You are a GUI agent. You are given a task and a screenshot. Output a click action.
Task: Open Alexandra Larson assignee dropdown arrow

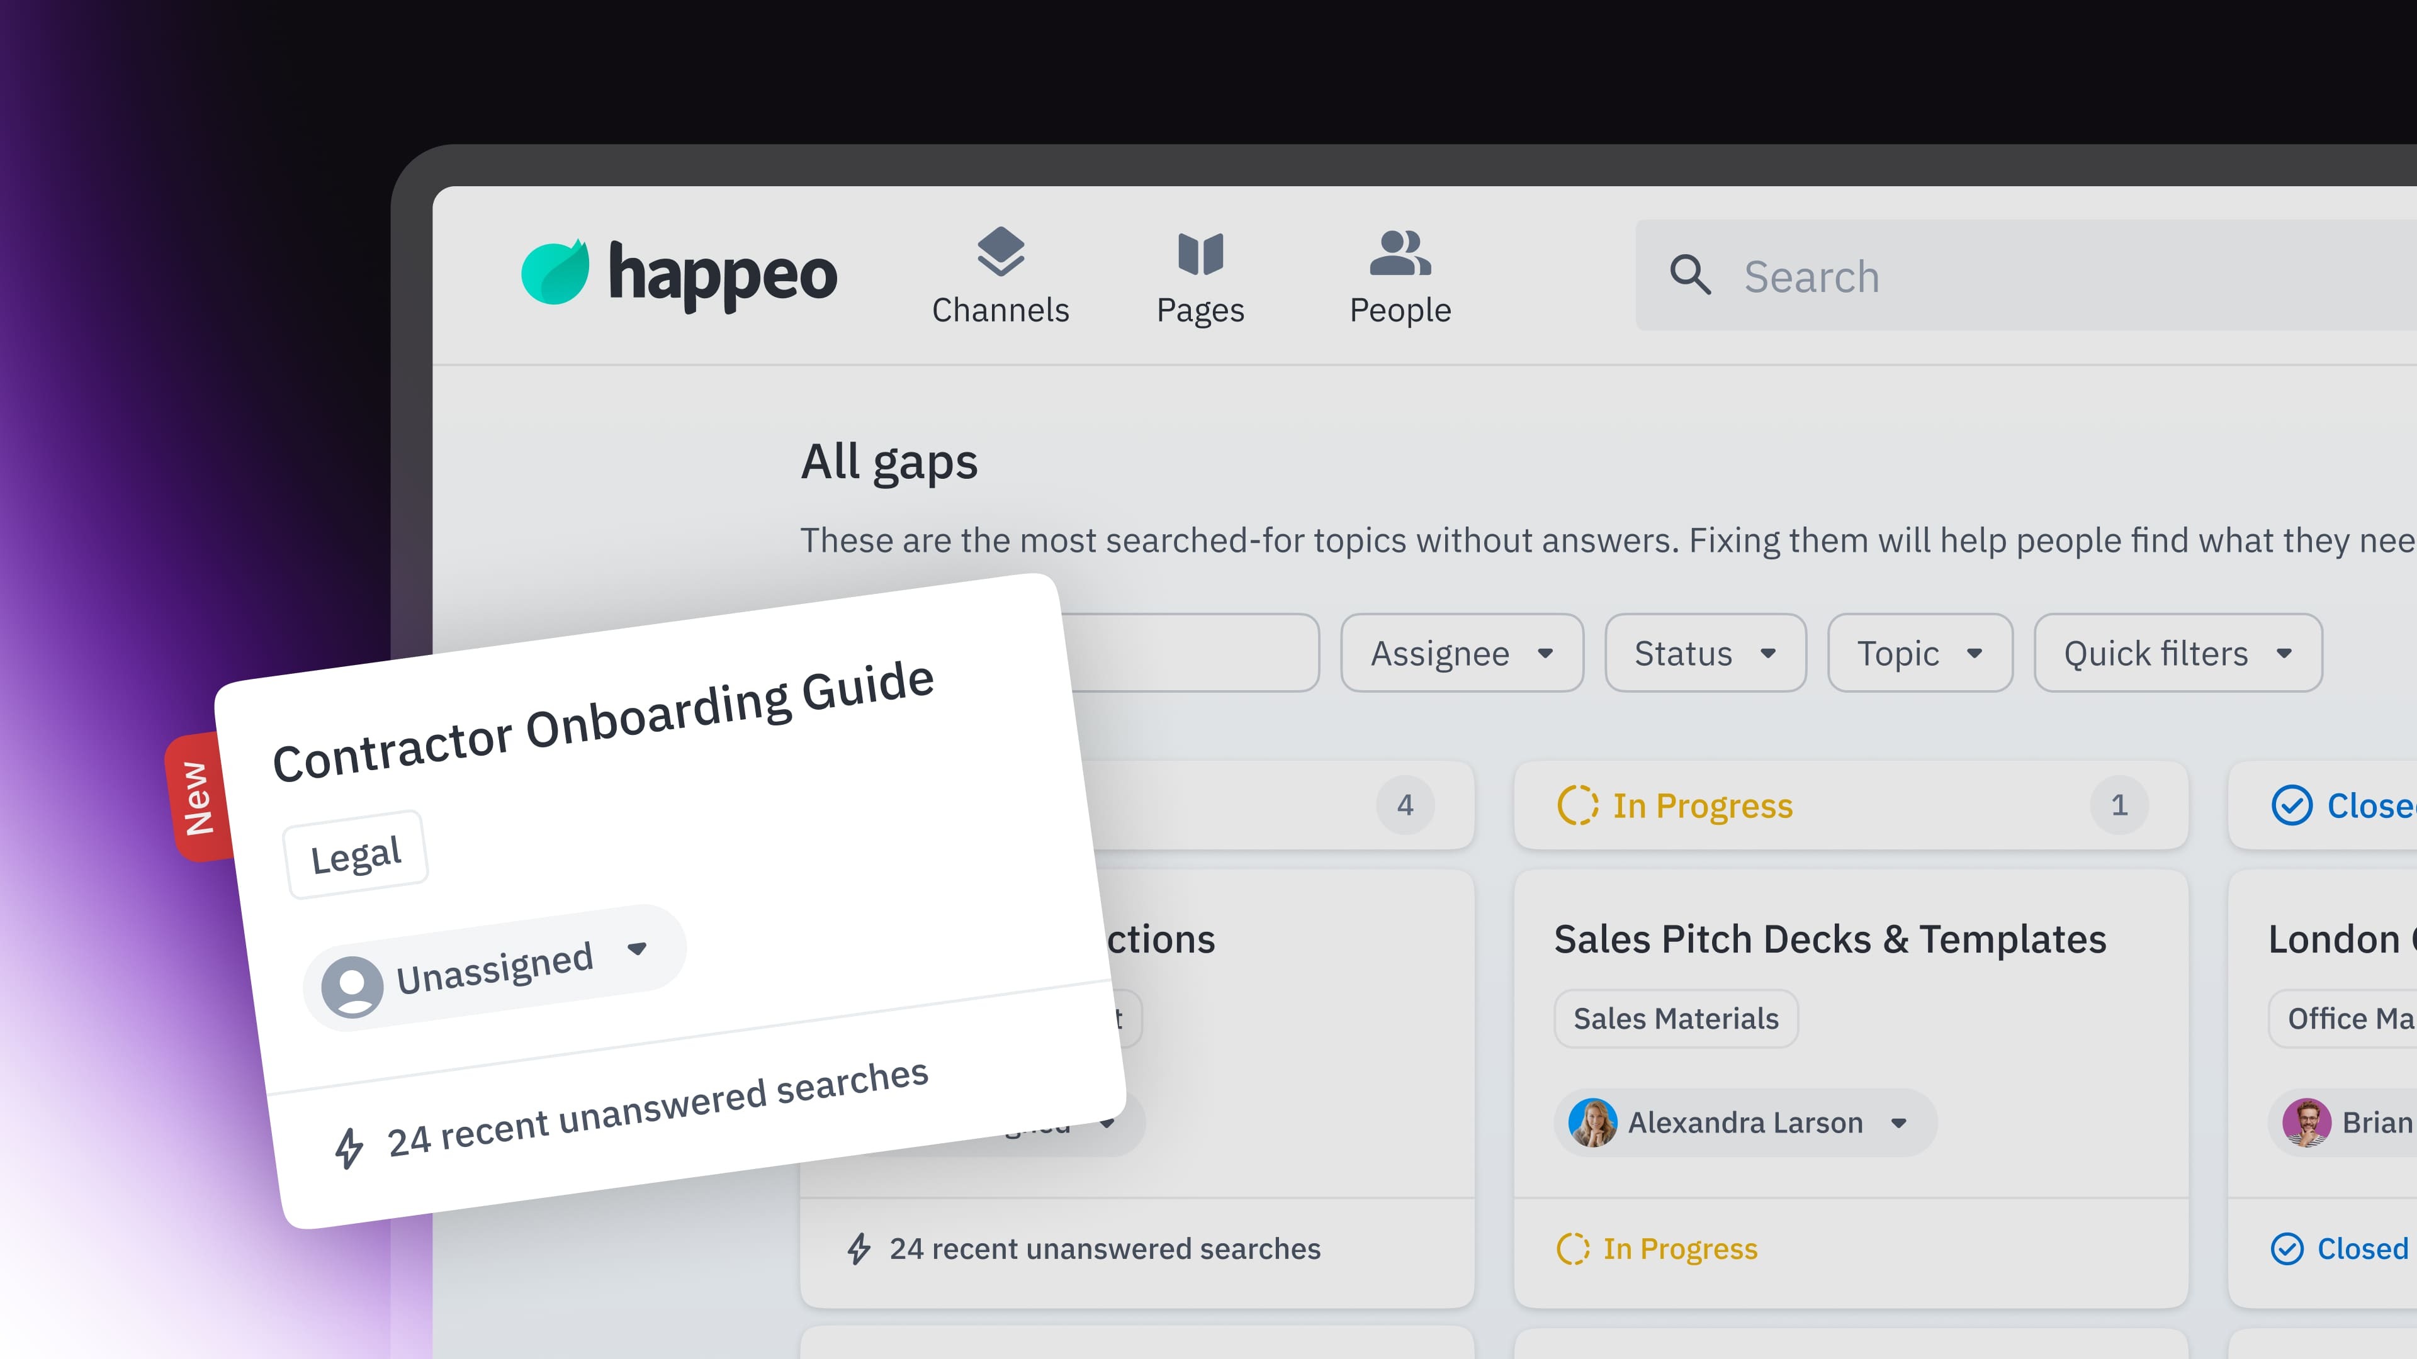click(1899, 1122)
